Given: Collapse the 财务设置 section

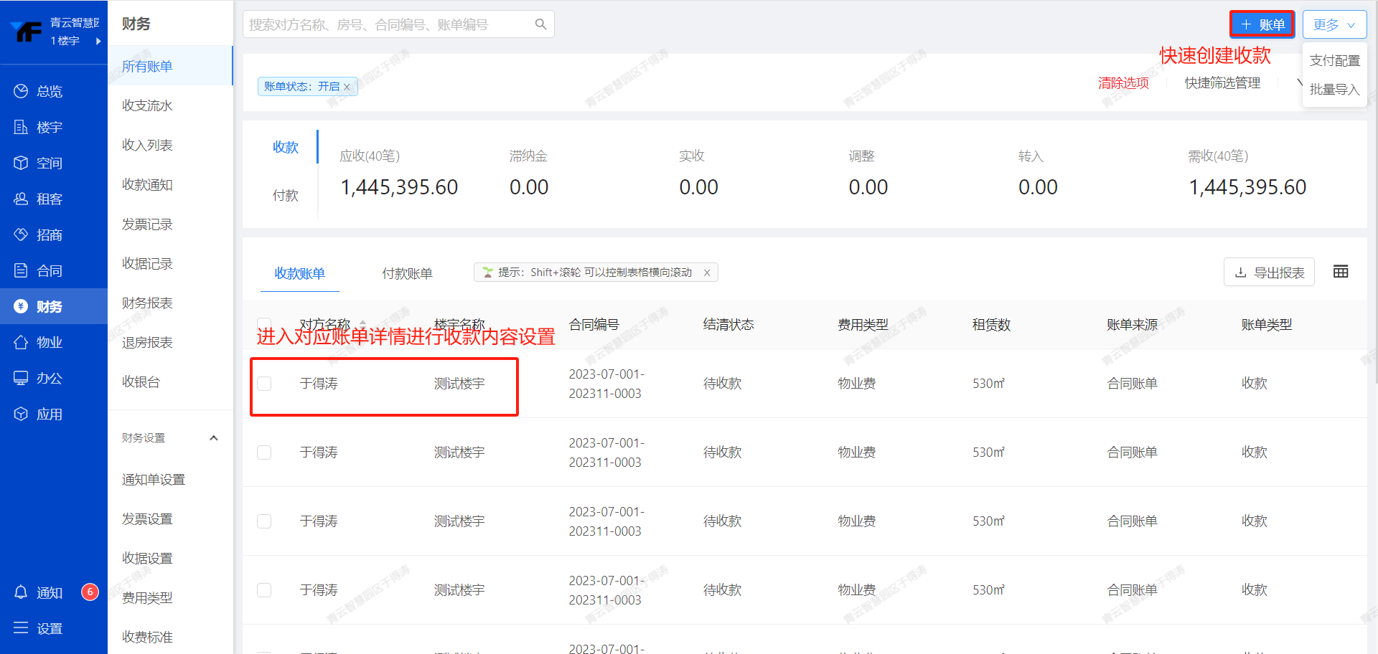Looking at the screenshot, I should point(213,438).
